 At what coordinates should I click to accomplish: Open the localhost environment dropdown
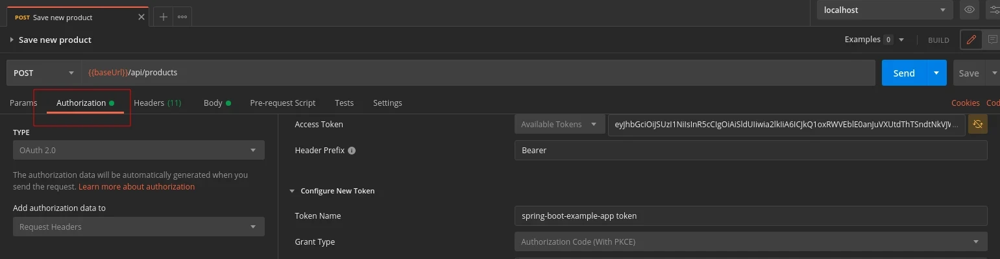[x=884, y=10]
